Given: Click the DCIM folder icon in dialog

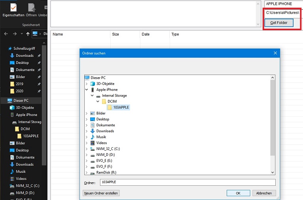Looking at the screenshot, I should 104,101.
